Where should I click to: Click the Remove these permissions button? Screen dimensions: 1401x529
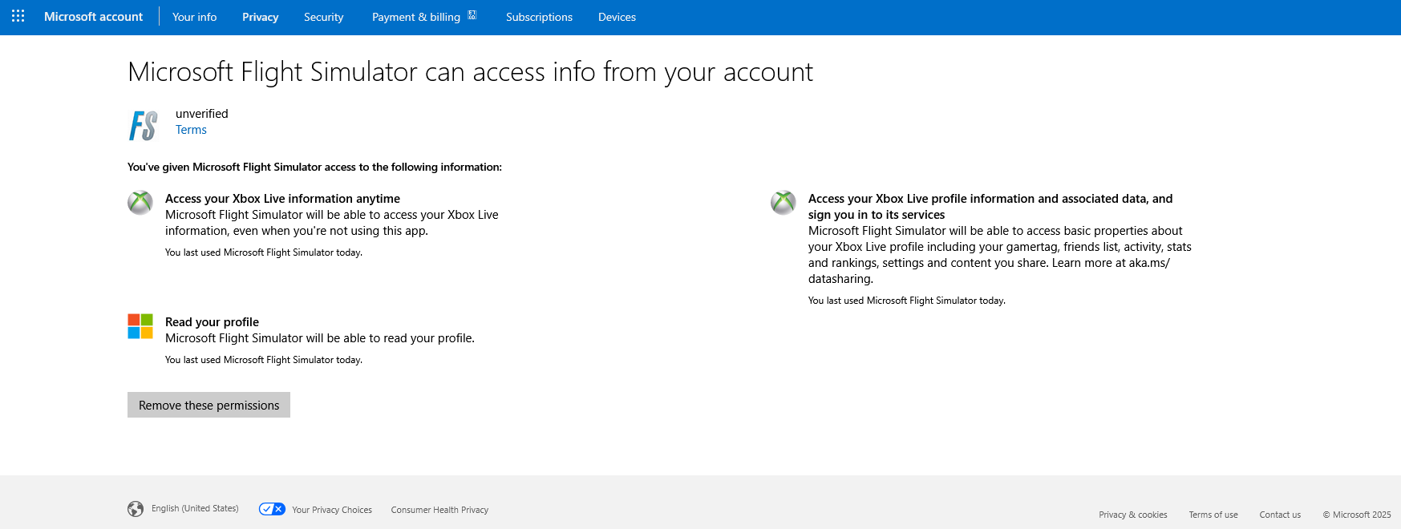[x=209, y=405]
